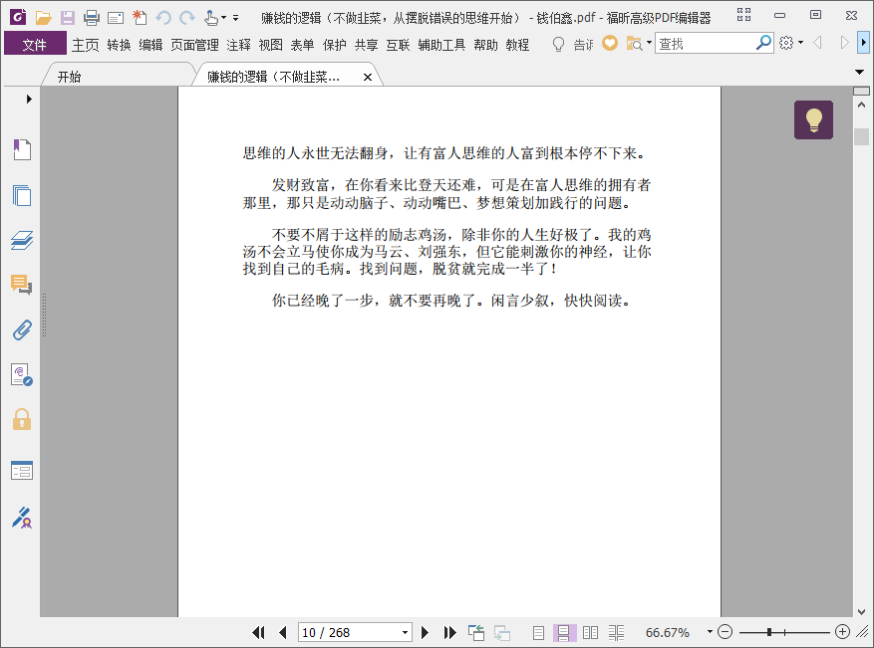874x648 pixels.
Task: Open the tab list dropdown arrow
Action: (x=859, y=72)
